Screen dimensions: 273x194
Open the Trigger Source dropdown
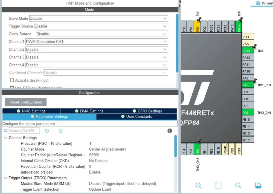click(x=101, y=26)
